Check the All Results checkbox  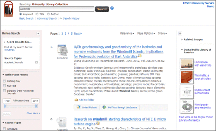(x=4, y=129)
